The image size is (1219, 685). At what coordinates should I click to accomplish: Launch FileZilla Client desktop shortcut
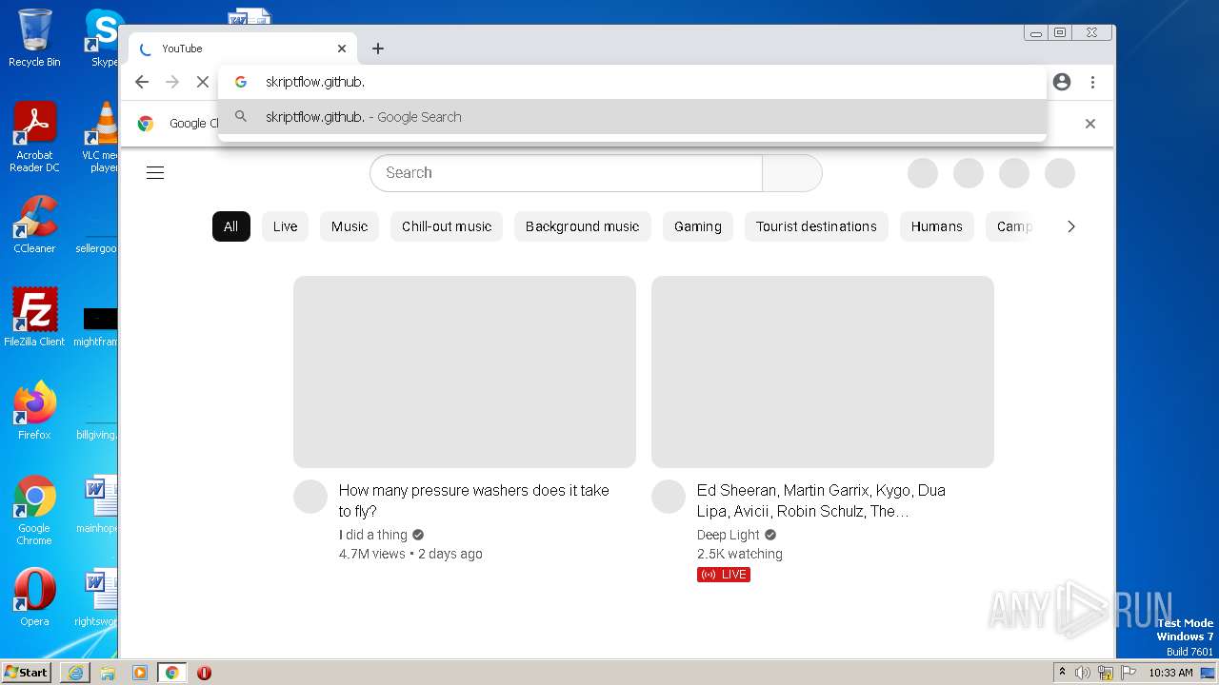(34, 317)
